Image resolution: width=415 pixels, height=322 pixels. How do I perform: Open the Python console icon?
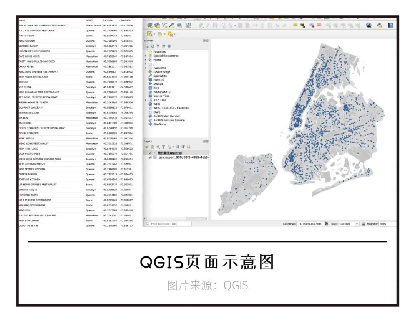[380, 25]
